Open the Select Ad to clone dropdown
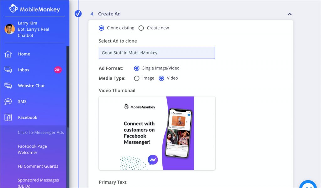Screen dimensions: 321x188 [157, 53]
